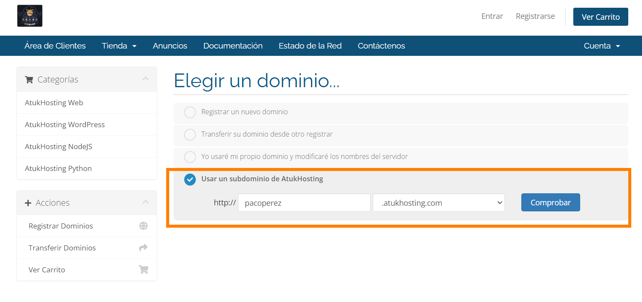This screenshot has height=302, width=642.
Task: Click the plus icon in Acciones header
Action: [x=28, y=203]
